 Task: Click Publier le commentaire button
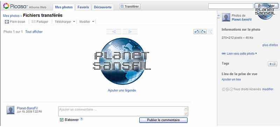pyautogui.click(x=163, y=120)
